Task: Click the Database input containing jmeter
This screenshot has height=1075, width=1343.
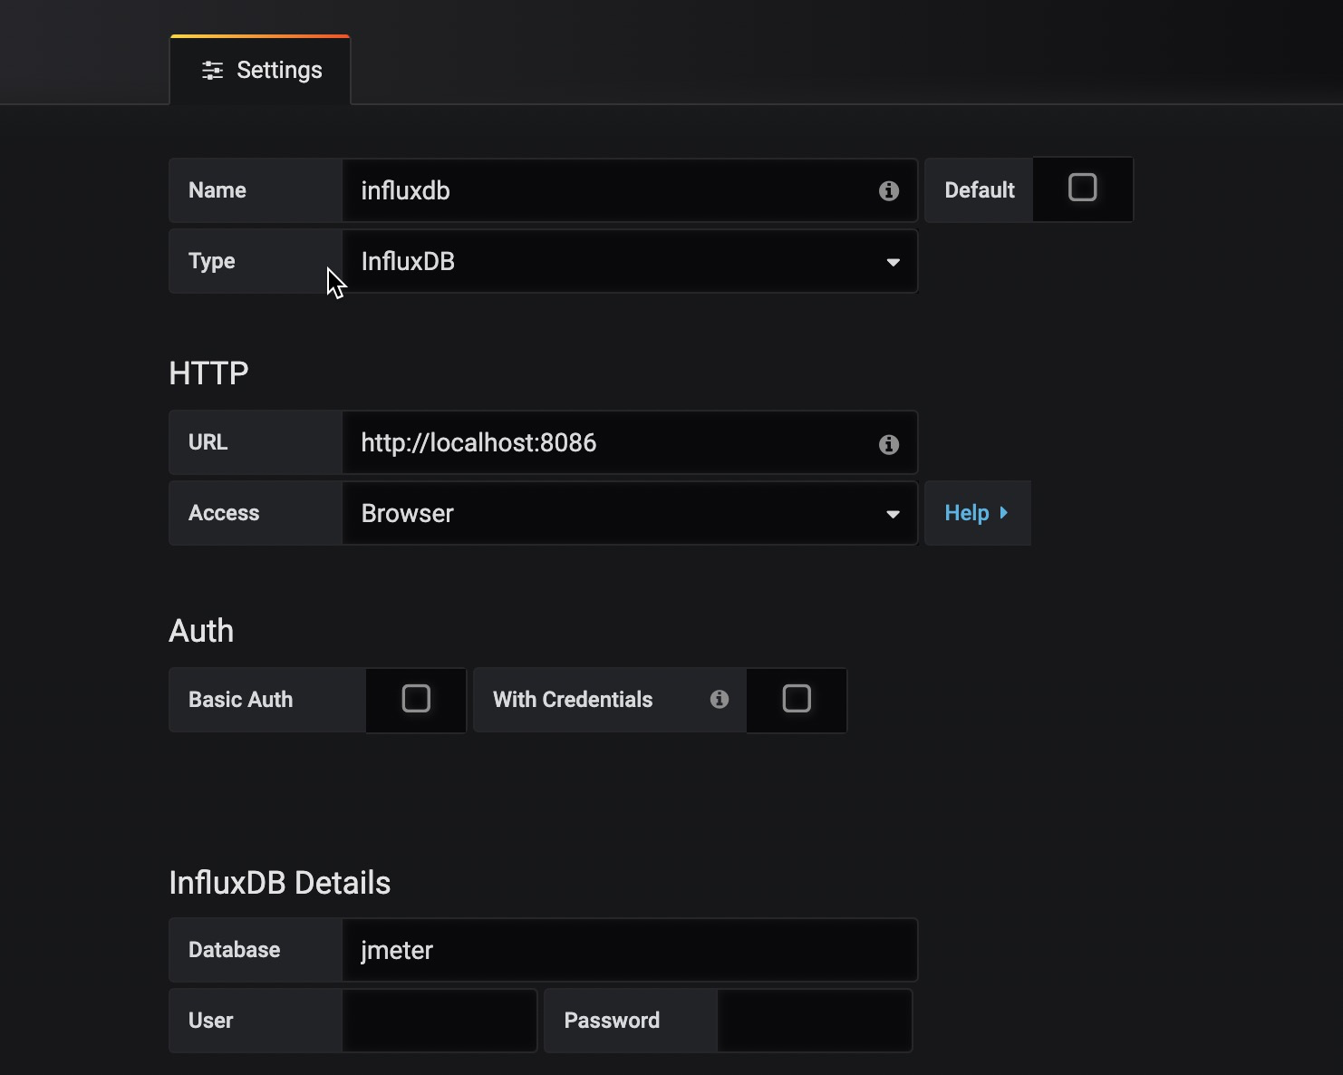Action: click(x=630, y=950)
